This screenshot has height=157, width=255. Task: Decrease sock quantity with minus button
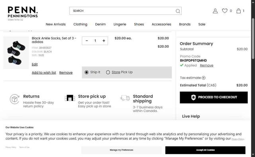pyautogui.click(x=87, y=41)
